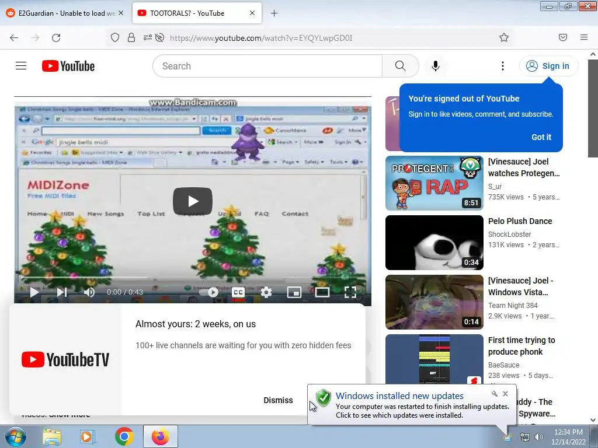Close the TOOTORALS? YouTube tab
Viewport: 598px width, 448px height.
[x=252, y=13]
